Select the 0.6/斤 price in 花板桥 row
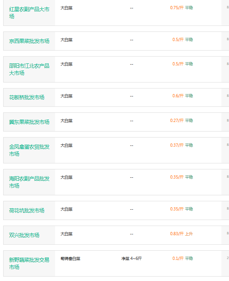The height and width of the screenshot is (281, 229). point(178,96)
